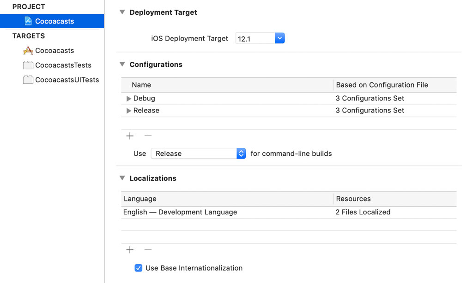The width and height of the screenshot is (473, 283).
Task: Select the Cocoacasts project icon under PROJECT
Action: 29,21
